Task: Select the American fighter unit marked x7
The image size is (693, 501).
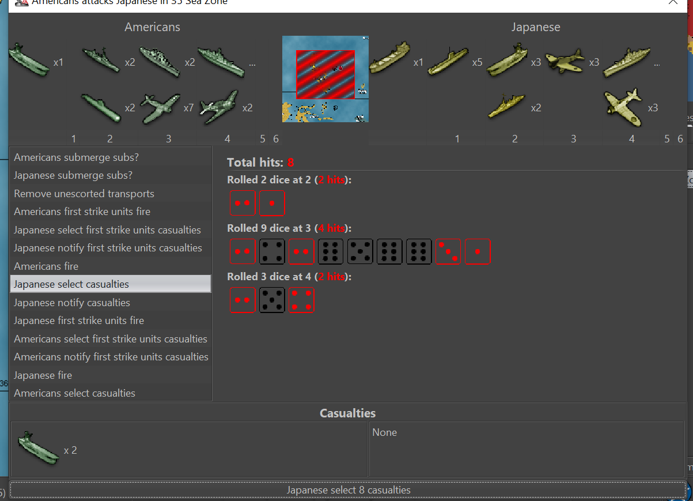Action: 160,108
